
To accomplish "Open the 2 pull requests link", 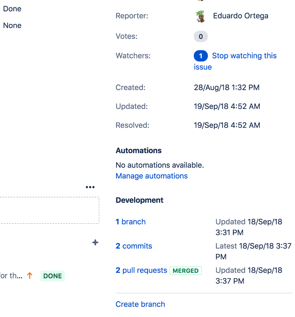I will pyautogui.click(x=141, y=271).
